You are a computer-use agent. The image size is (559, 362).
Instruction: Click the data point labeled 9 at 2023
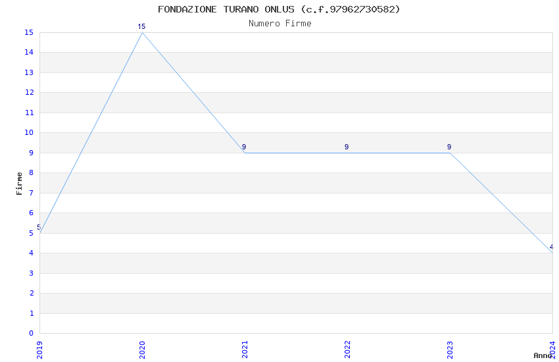click(450, 153)
